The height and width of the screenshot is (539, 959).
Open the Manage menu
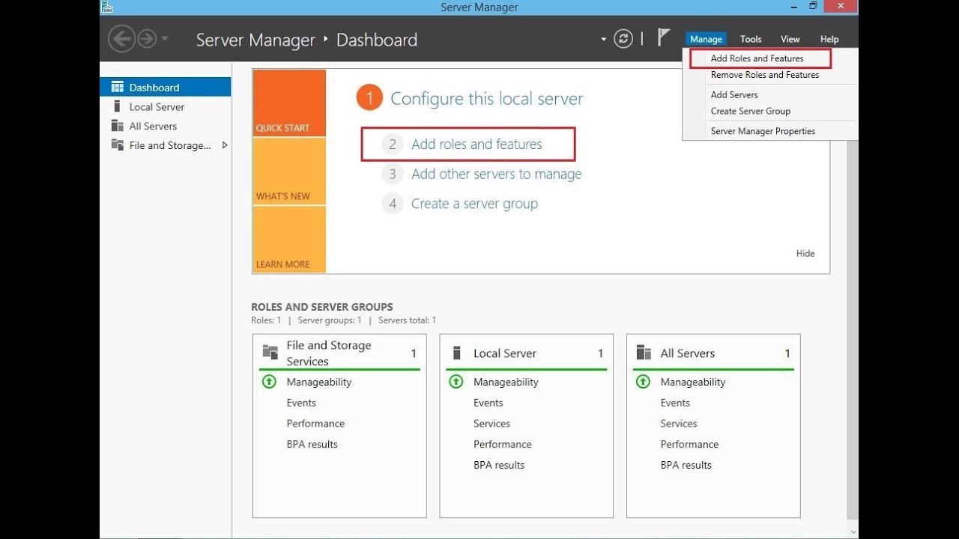(706, 39)
